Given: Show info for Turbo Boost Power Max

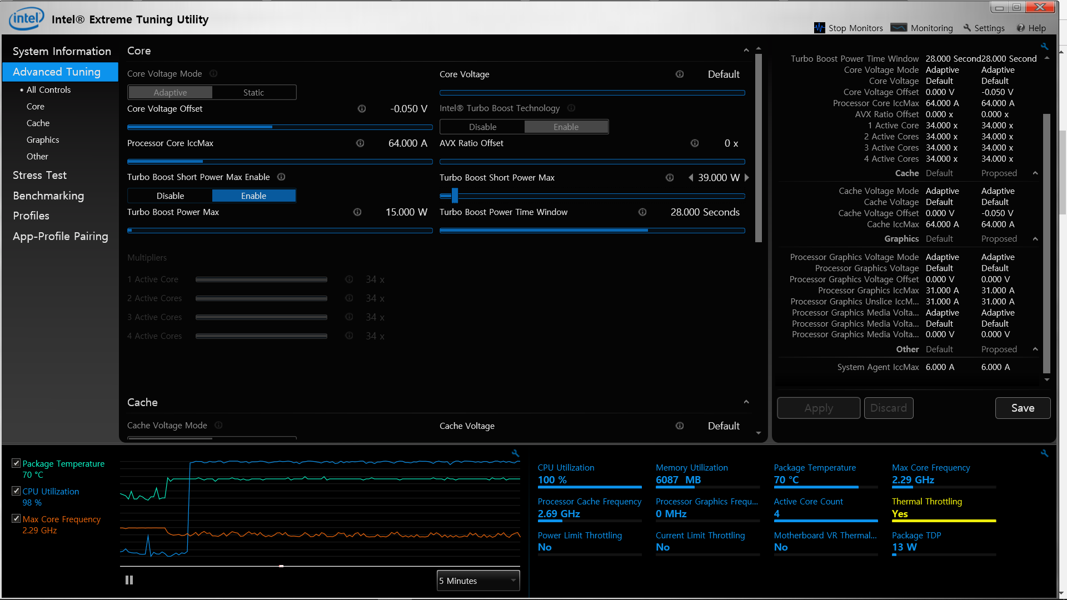Looking at the screenshot, I should tap(357, 212).
